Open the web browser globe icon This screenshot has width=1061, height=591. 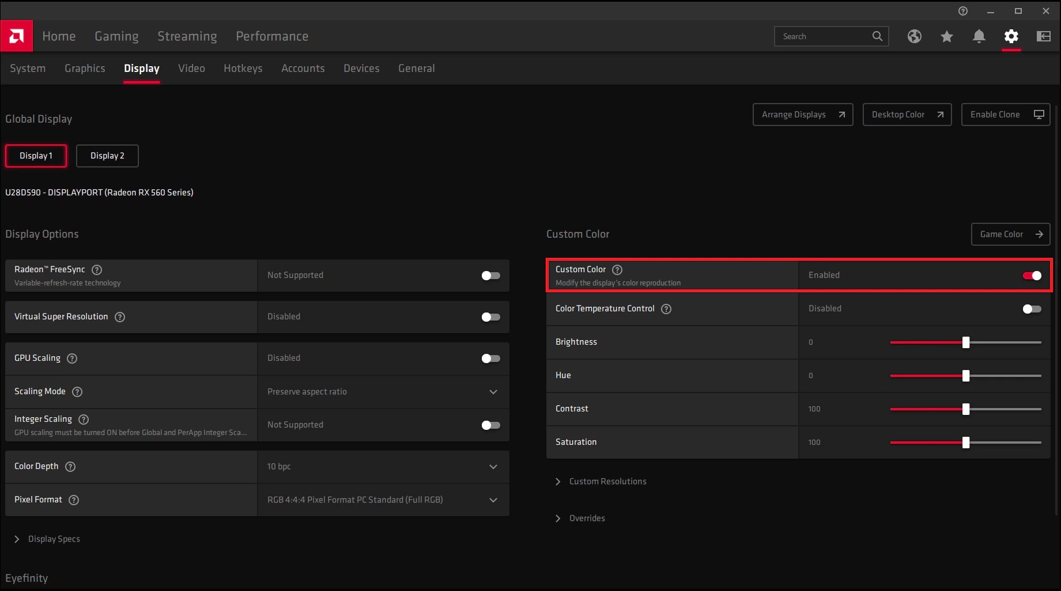pos(914,36)
